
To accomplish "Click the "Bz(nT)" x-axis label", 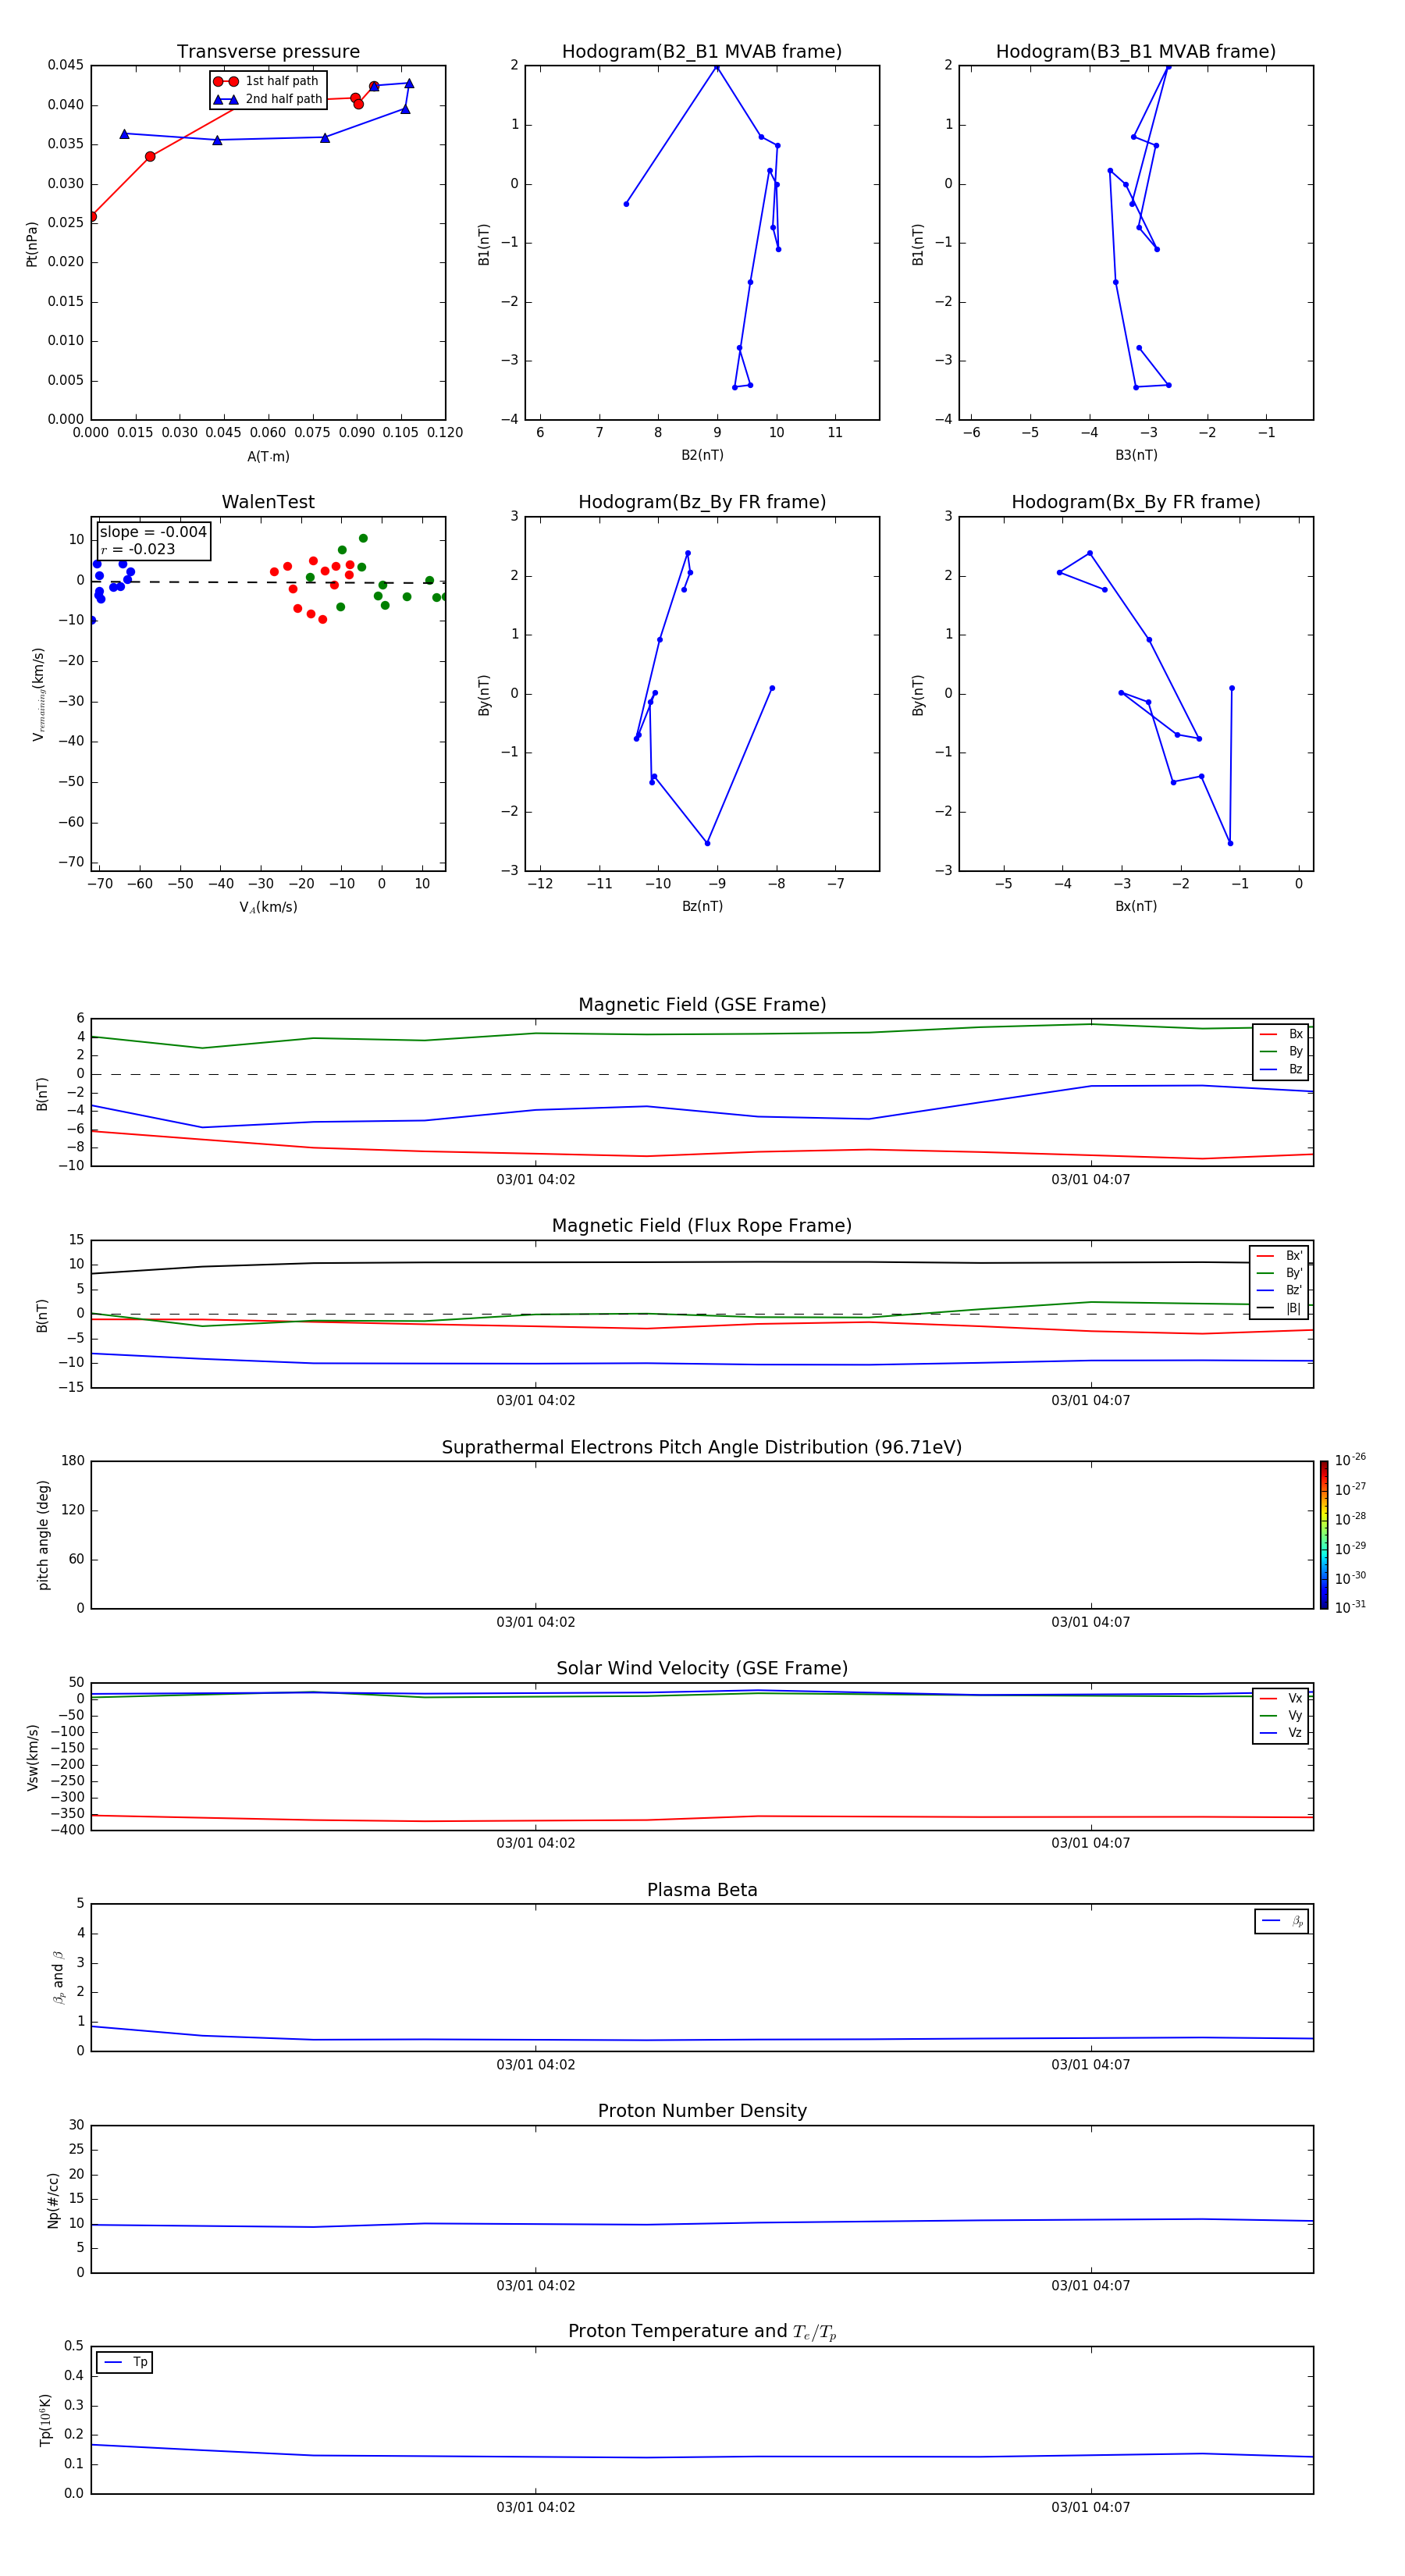I will [x=702, y=906].
